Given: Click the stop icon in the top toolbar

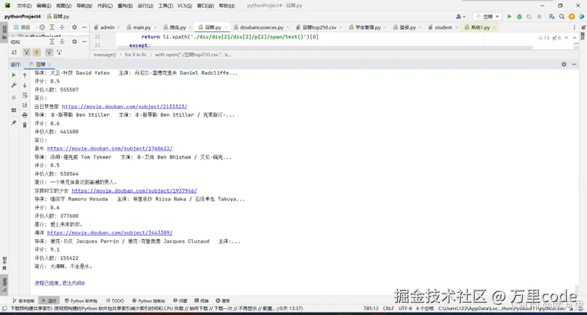Looking at the screenshot, I should coord(539,16).
